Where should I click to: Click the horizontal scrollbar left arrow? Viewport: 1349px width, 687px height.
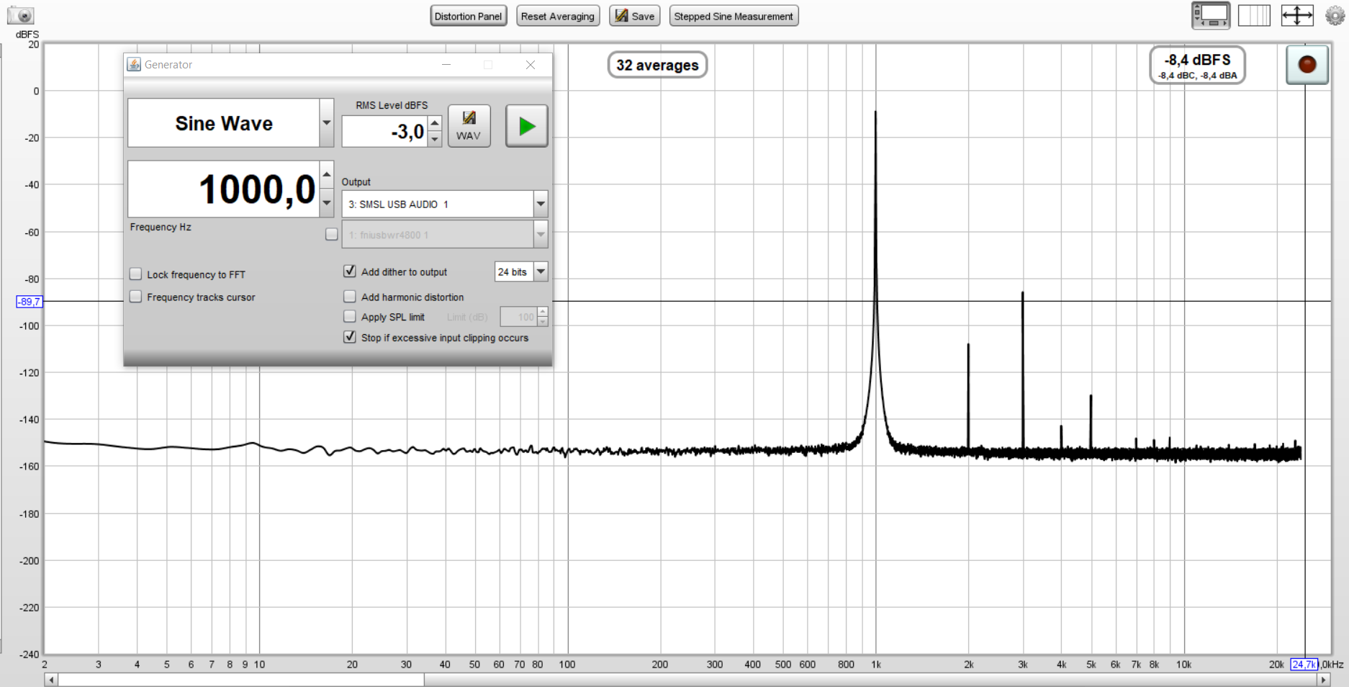[50, 679]
